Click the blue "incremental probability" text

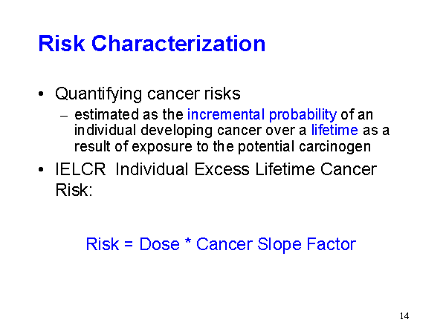(262, 114)
